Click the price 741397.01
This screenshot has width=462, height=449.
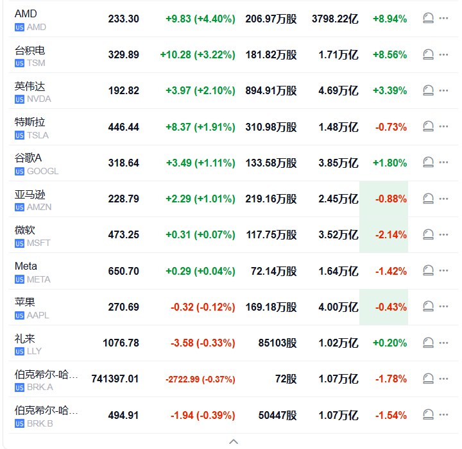click(x=115, y=379)
